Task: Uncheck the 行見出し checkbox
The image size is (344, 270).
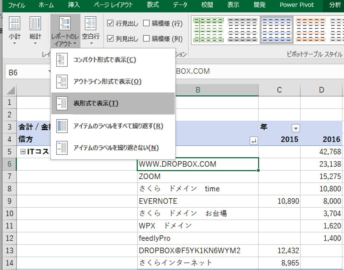Action: tap(110, 23)
